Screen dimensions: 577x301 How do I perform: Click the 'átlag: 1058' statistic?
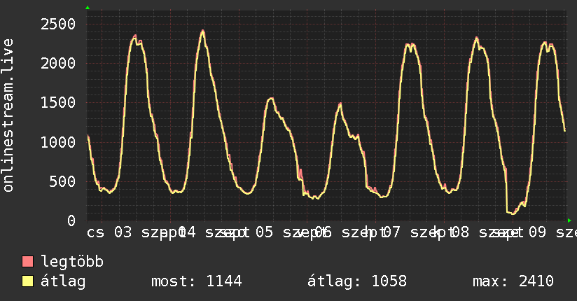coord(357,281)
